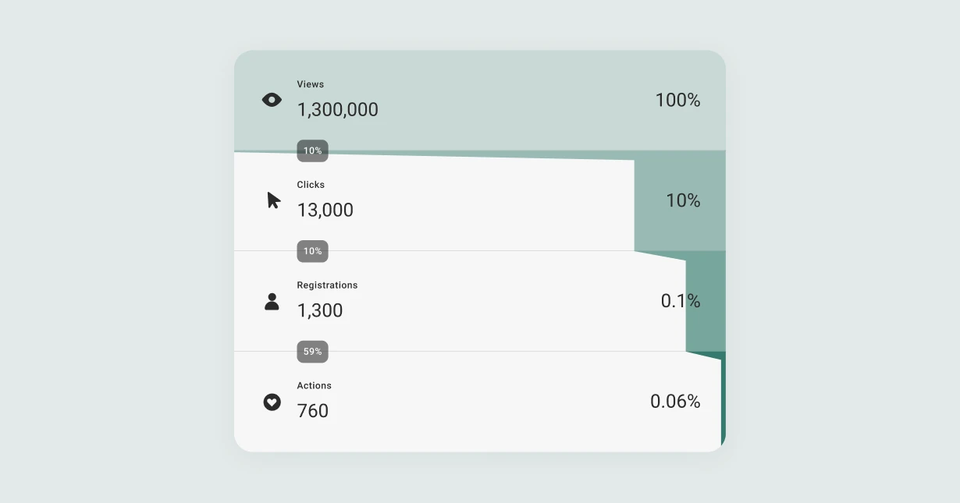
Task: Click the heart icon beside Actions
Action: [272, 402]
